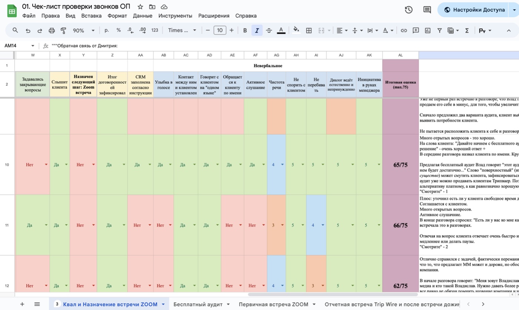Screen dimensions: 519x310
Task: Click the print icon in toolbar
Action: 52,30
